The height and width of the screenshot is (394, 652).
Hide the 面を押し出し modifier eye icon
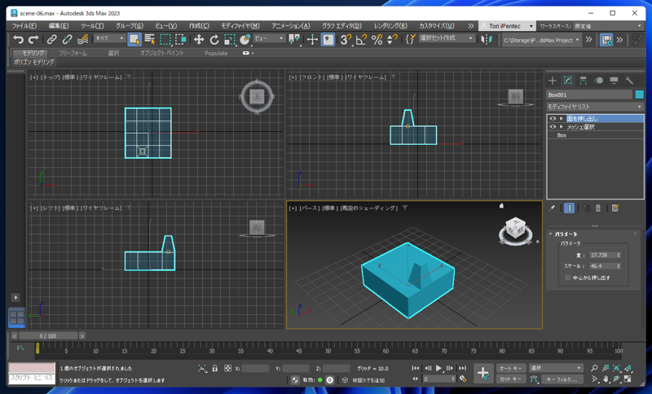[x=553, y=118]
